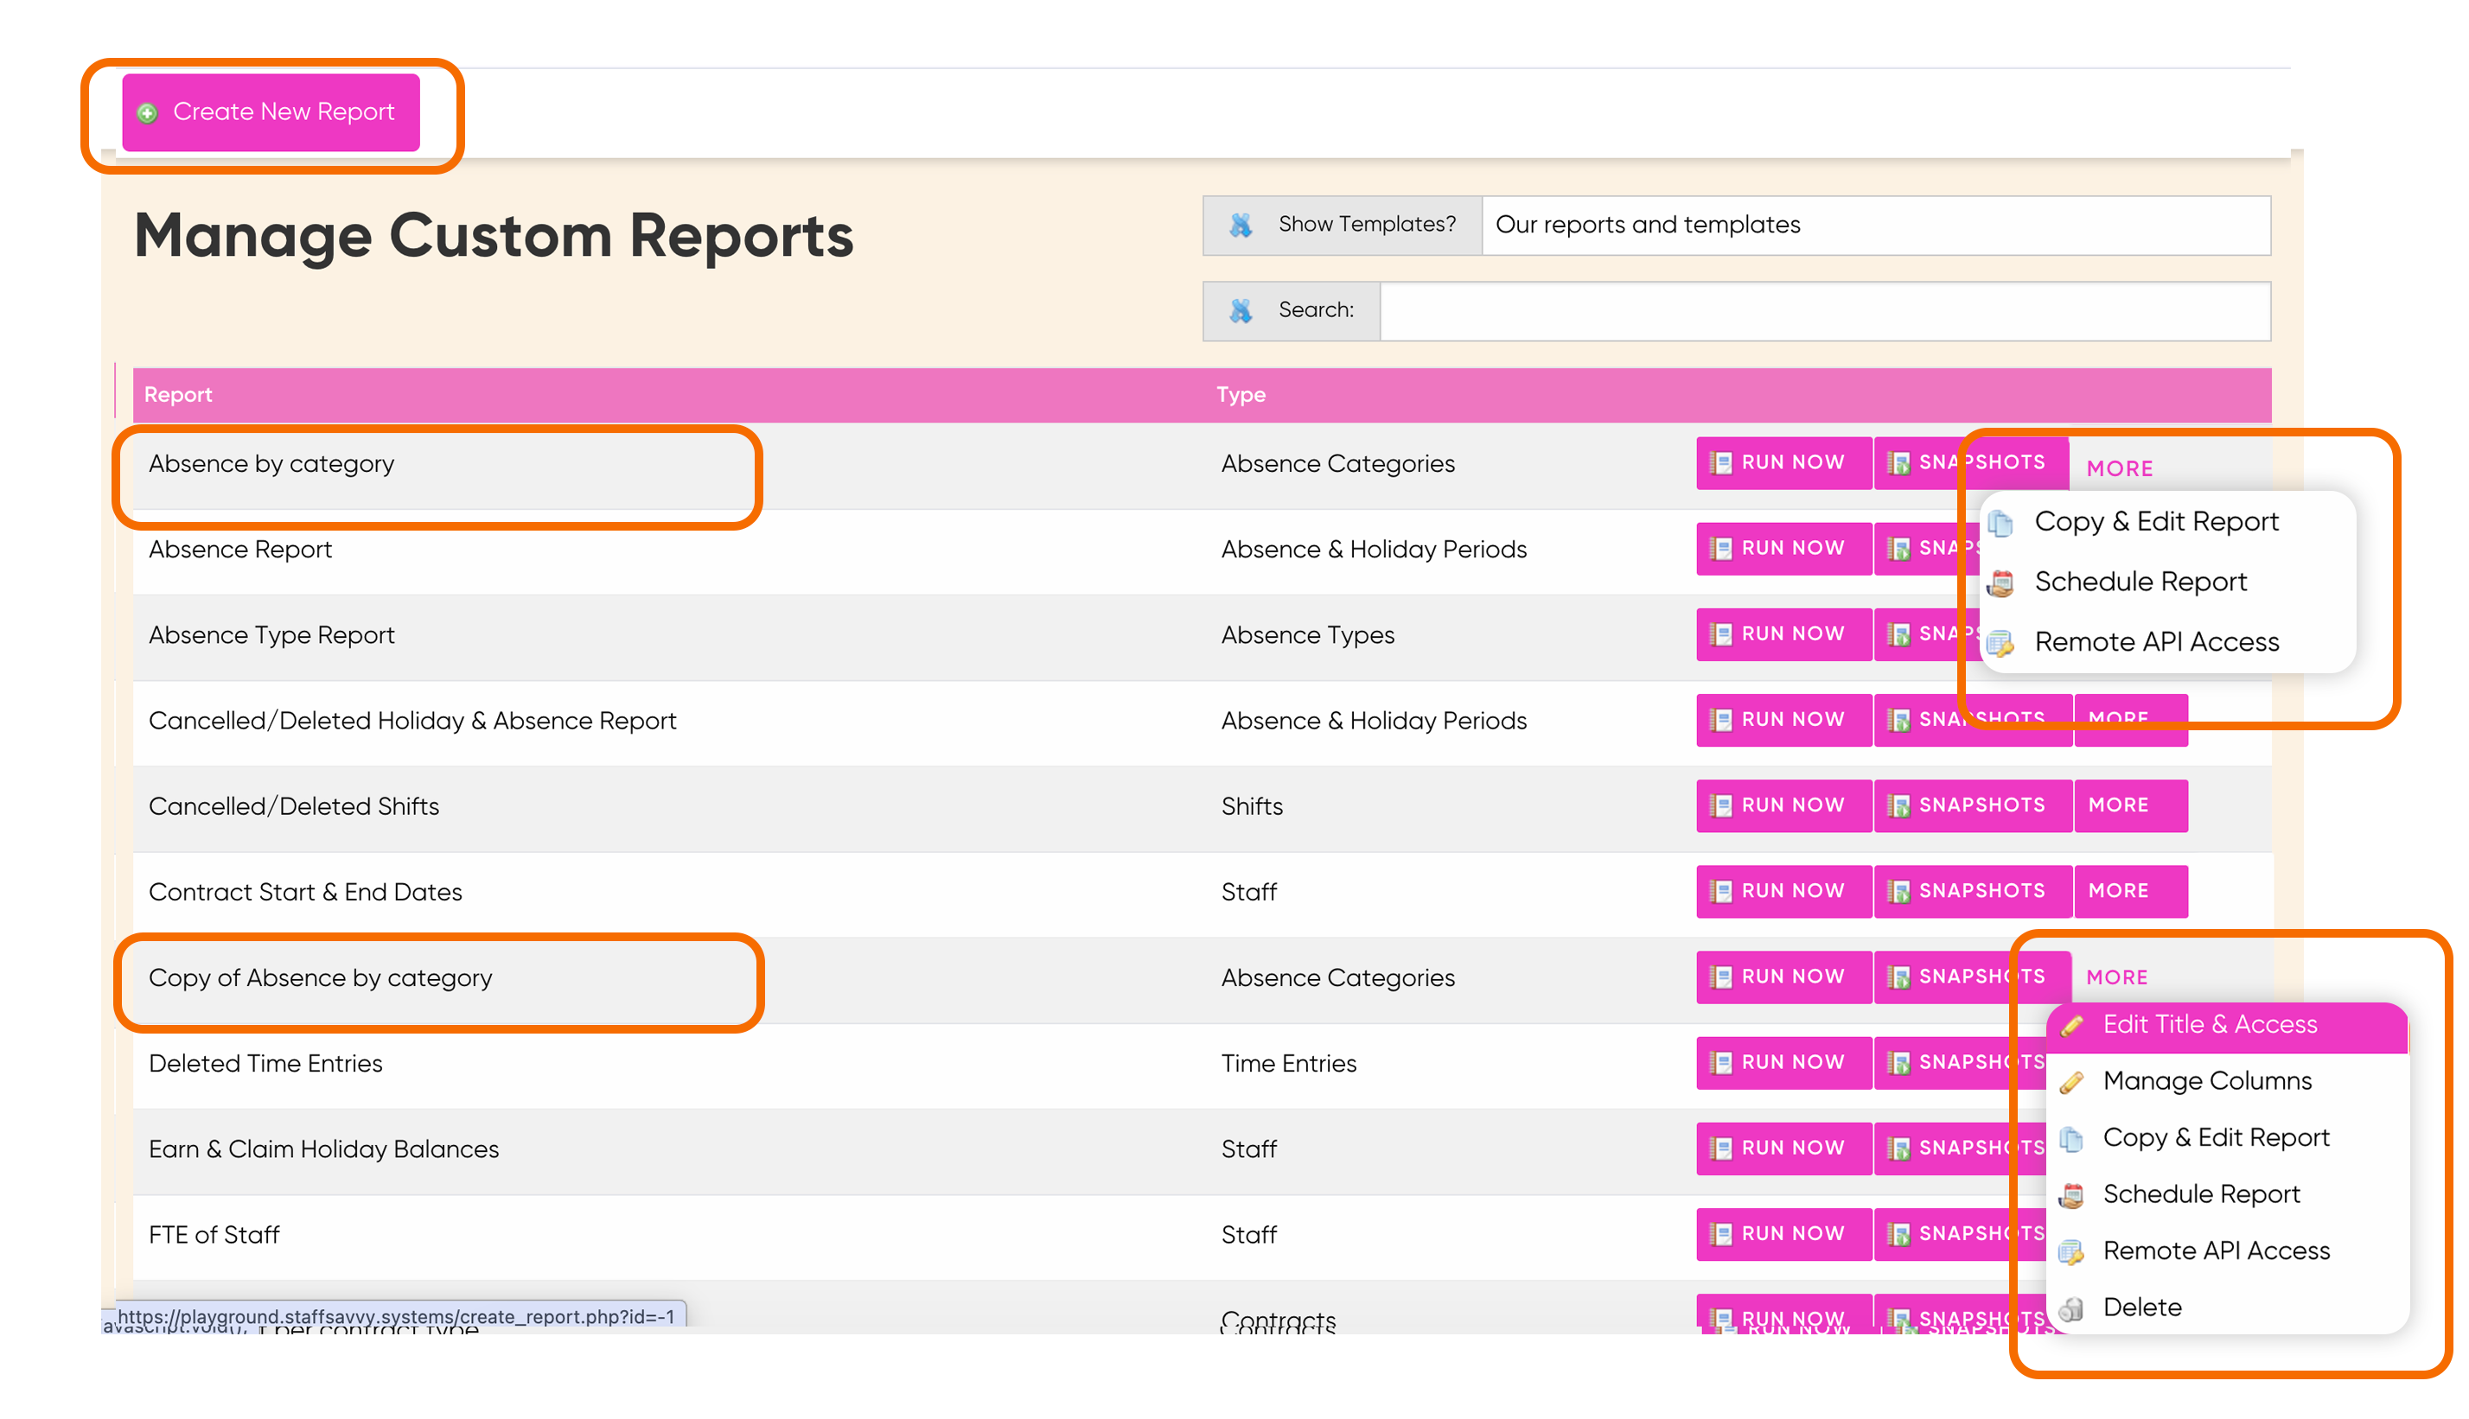
Task: Click the Create New Report button
Action: point(271,112)
